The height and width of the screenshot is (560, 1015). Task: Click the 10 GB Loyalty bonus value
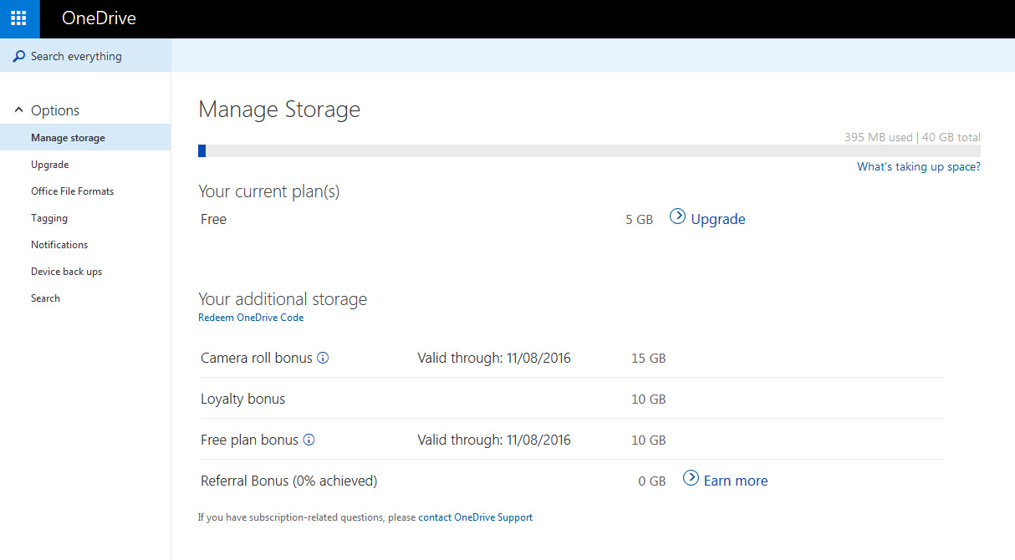click(x=649, y=399)
